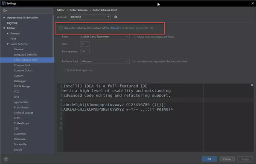
Task: Select CoffeeScript item
Action: click(21, 123)
